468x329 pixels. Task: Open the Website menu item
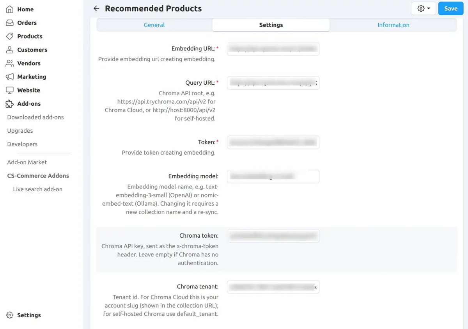(28, 90)
